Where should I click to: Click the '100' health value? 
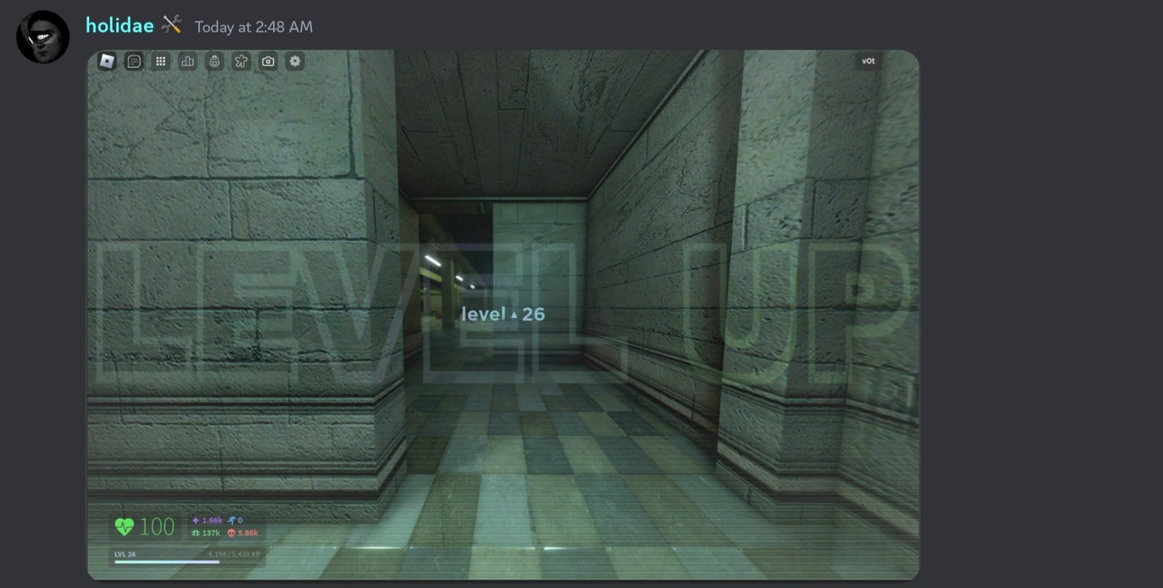(157, 527)
